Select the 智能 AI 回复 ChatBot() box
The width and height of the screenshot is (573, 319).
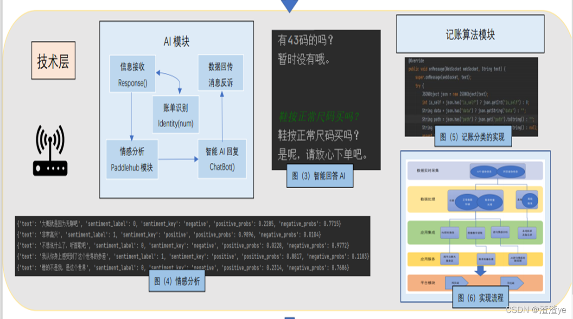pos(222,159)
